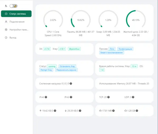Click the Остановить Xray button

(67, 66)
